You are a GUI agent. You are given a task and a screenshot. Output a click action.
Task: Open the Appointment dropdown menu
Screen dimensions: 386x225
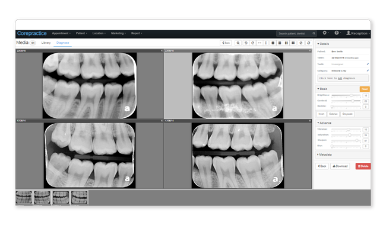[61, 33]
